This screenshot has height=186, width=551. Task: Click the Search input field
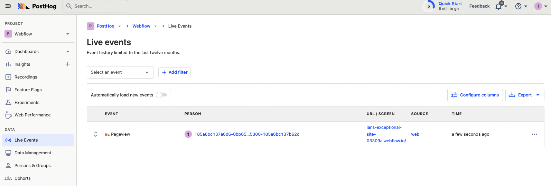pyautogui.click(x=95, y=6)
